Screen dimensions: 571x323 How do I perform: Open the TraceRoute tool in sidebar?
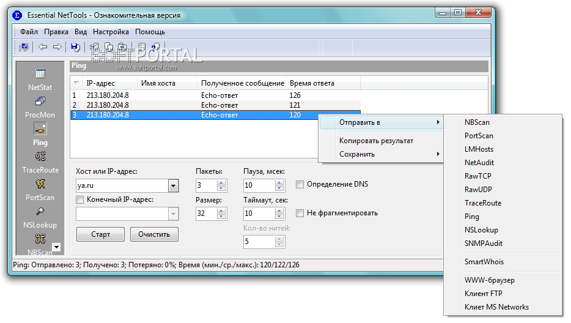tap(40, 162)
